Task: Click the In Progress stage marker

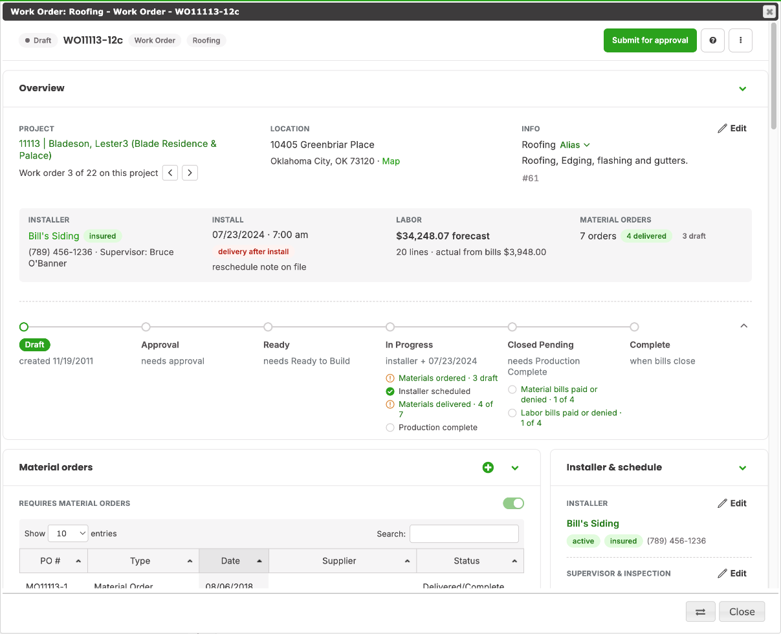Action: [390, 327]
